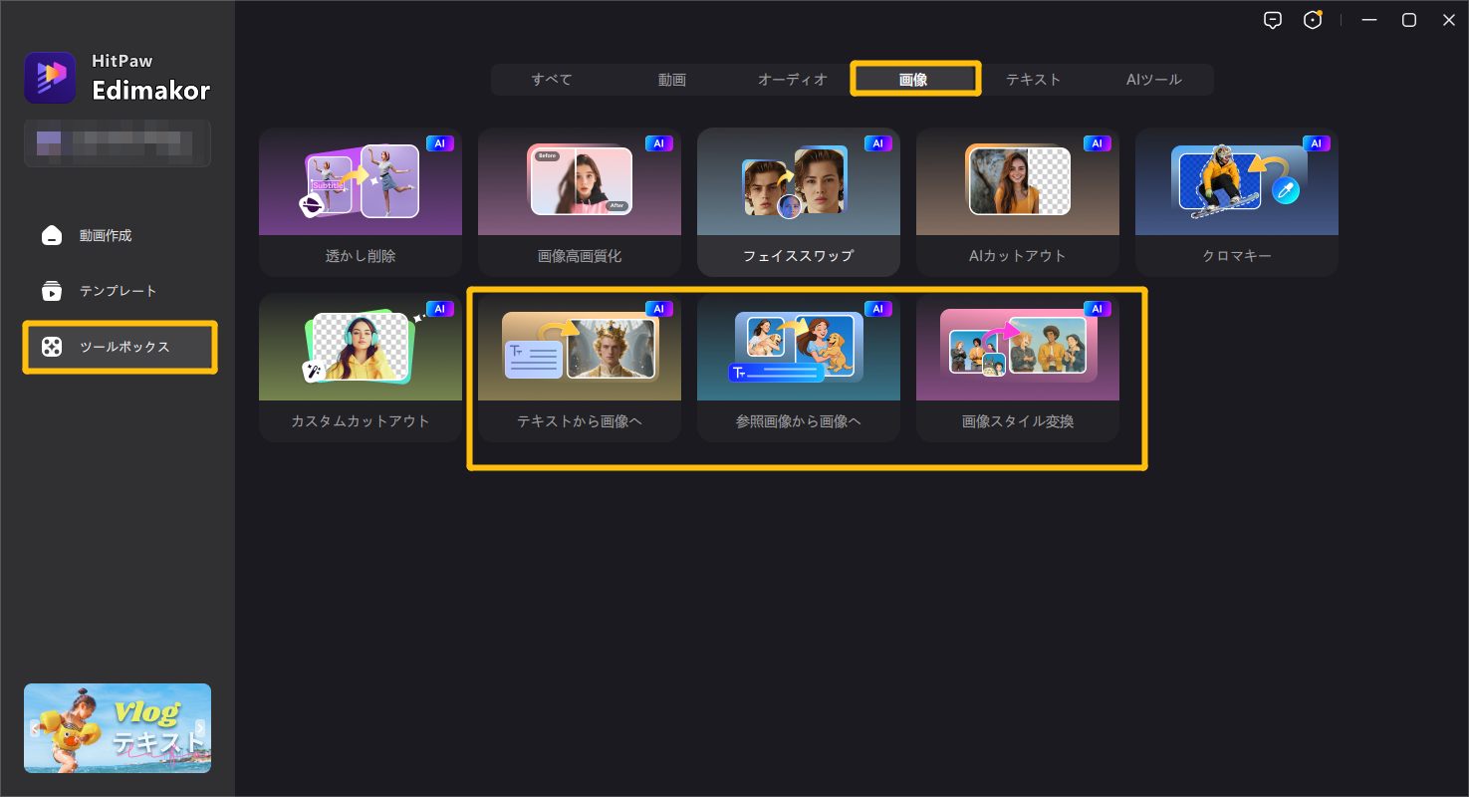The height and width of the screenshot is (797, 1469).
Task: Click the user profile area
Action: pyautogui.click(x=117, y=143)
